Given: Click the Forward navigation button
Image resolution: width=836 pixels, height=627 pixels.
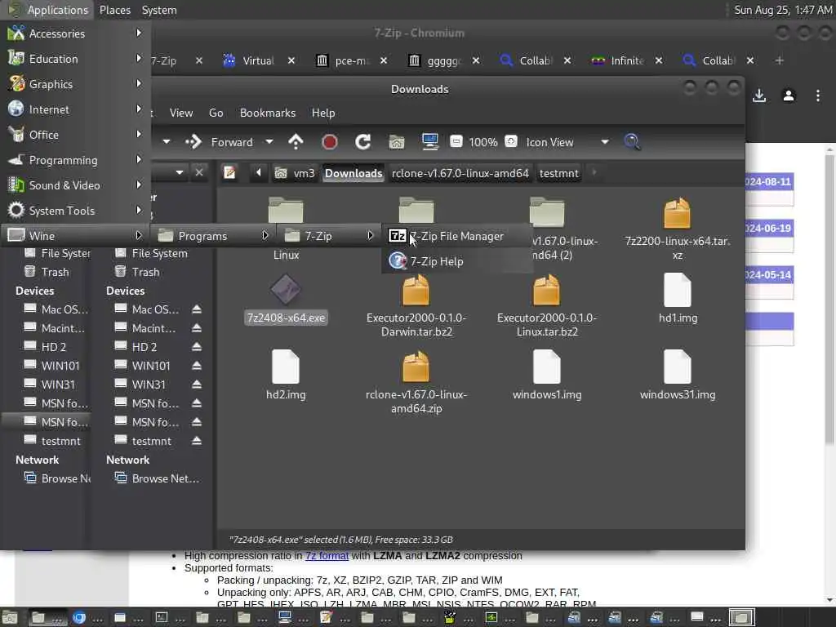Looking at the screenshot, I should (x=220, y=142).
